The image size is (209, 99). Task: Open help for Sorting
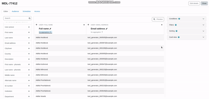[177, 31]
